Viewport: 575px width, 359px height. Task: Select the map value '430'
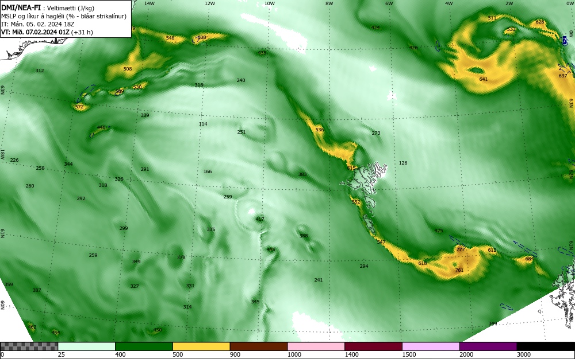click(158, 330)
